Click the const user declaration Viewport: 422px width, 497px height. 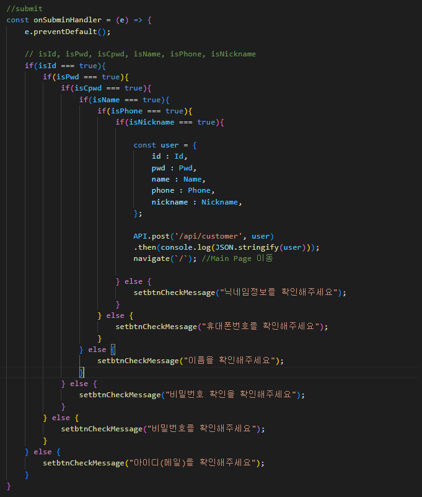tap(165, 145)
